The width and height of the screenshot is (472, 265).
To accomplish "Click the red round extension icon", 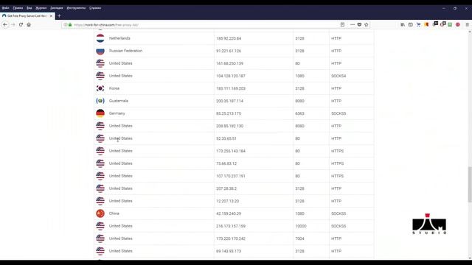I will 457,24.
